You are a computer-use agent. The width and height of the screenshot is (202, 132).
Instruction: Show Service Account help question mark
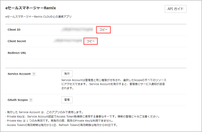click(34, 74)
